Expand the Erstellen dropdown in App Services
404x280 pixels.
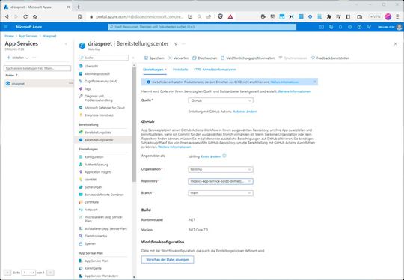[18, 58]
